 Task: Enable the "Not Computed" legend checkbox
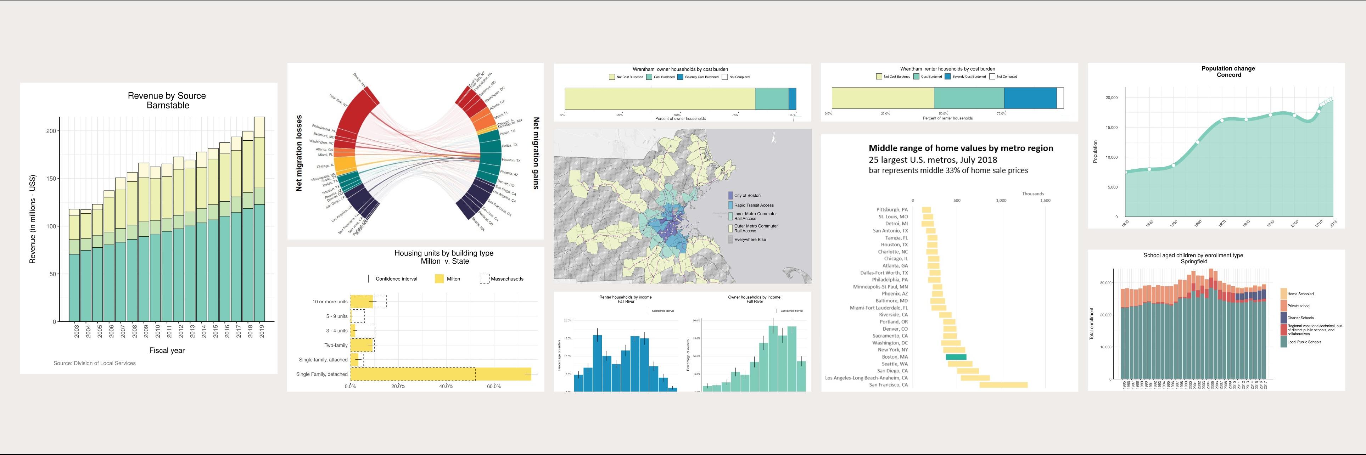(725, 76)
